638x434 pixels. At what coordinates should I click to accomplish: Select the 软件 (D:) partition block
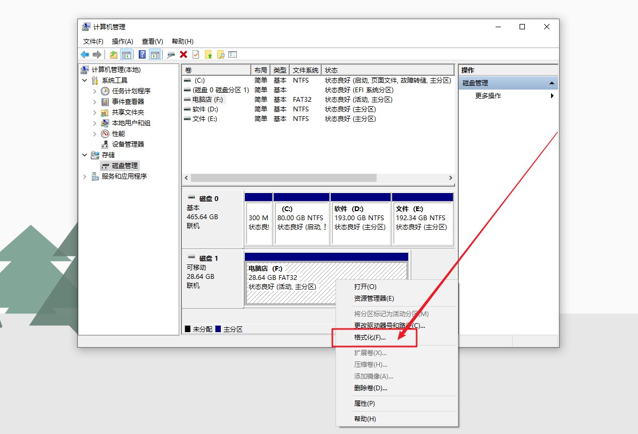360,219
